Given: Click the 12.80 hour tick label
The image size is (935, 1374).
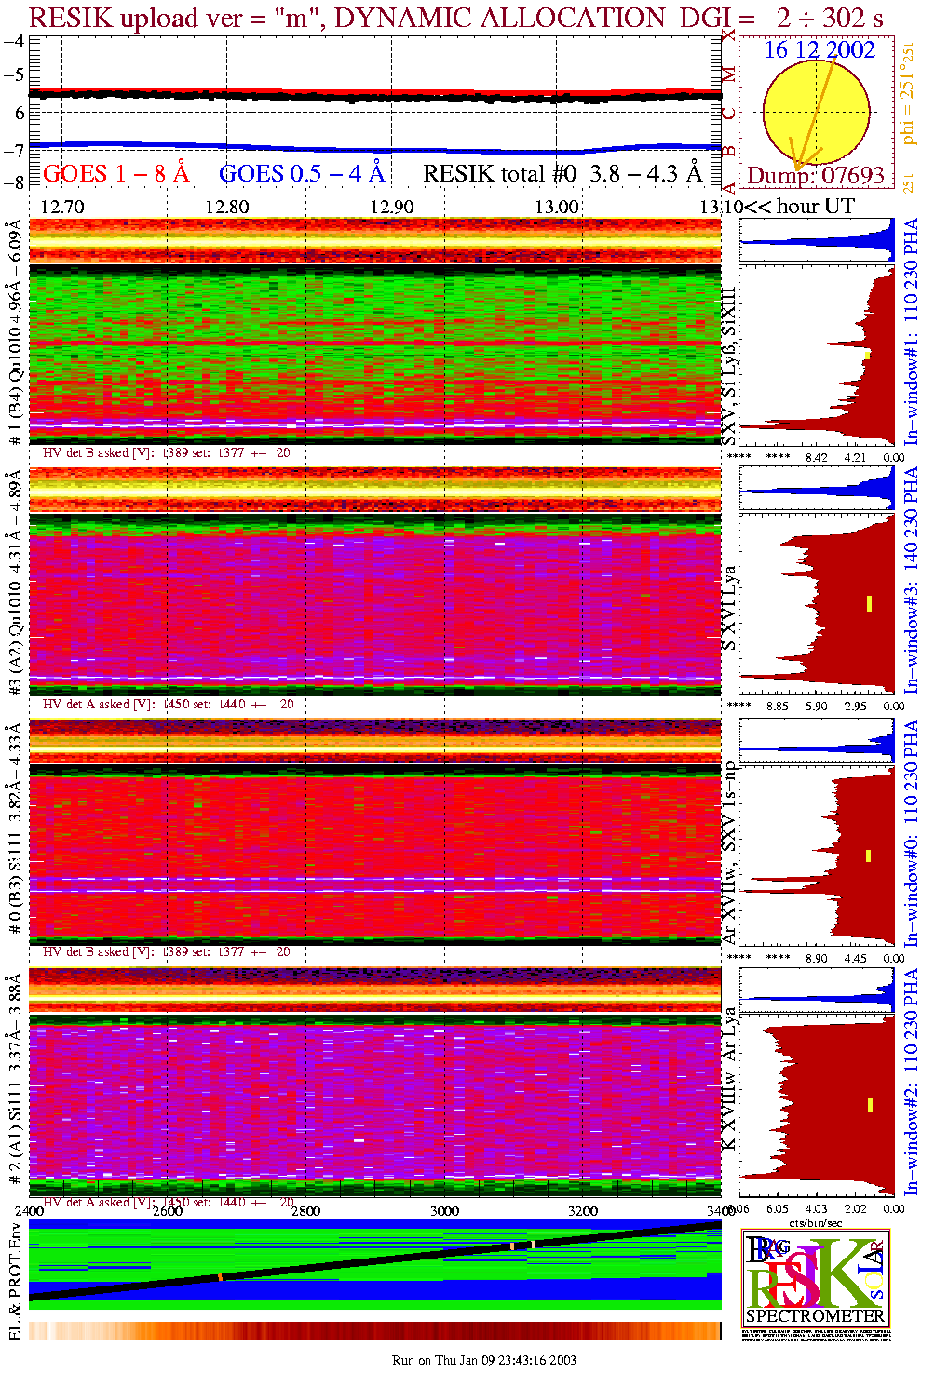Looking at the screenshot, I should coord(227,207).
